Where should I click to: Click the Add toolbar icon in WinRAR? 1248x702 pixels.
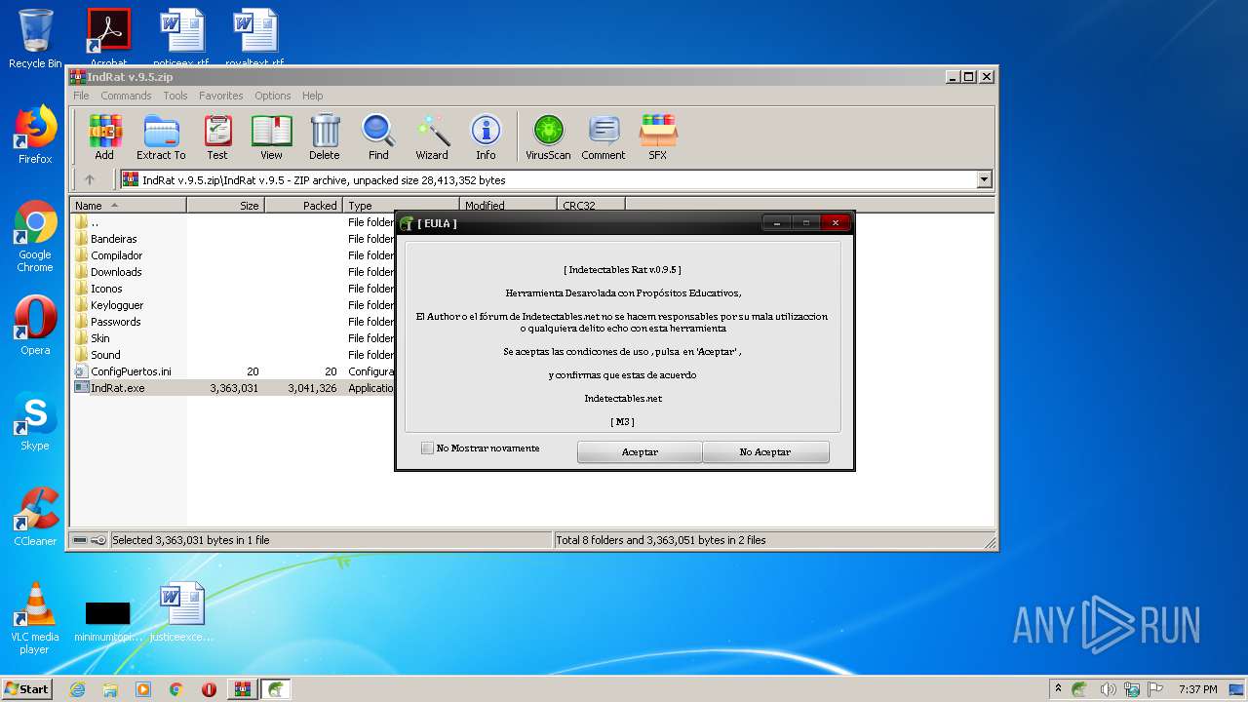(104, 136)
